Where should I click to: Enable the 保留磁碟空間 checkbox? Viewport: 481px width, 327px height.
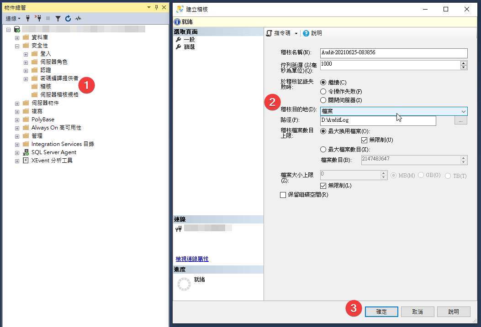[x=283, y=195]
